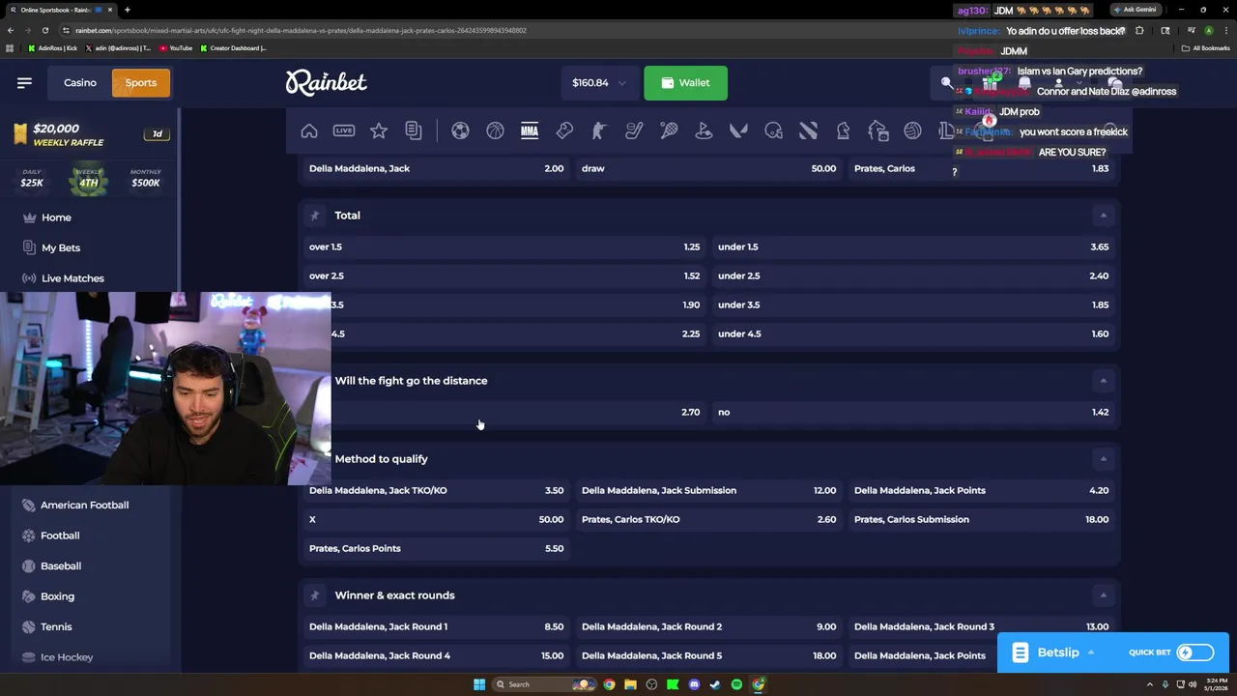The height and width of the screenshot is (696, 1237).
Task: Collapse the Total market section
Action: pyautogui.click(x=1103, y=216)
